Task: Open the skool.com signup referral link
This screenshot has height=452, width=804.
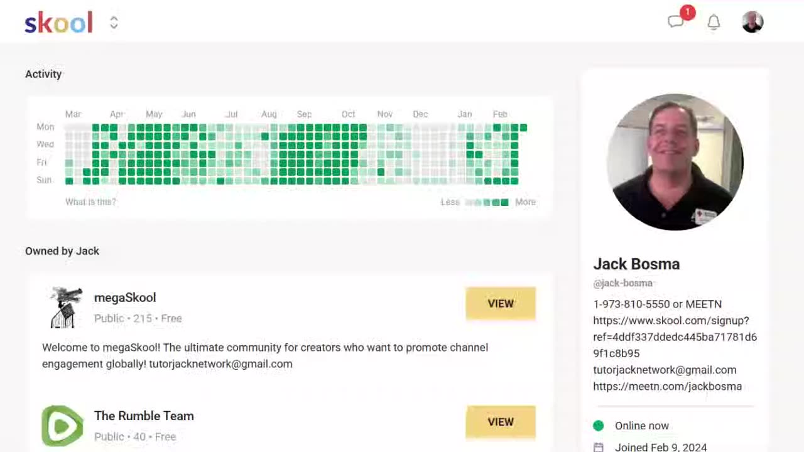Action: [675, 336]
